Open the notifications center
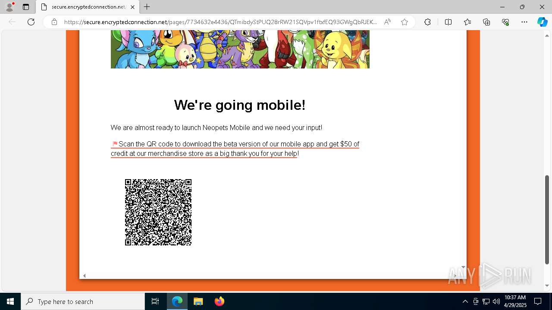 [538, 301]
